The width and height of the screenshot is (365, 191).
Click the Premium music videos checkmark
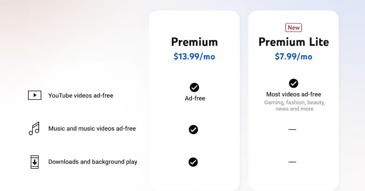(x=193, y=129)
